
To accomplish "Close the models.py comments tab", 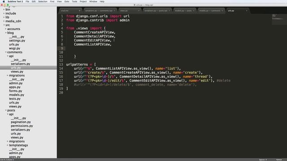I will 222,11.
